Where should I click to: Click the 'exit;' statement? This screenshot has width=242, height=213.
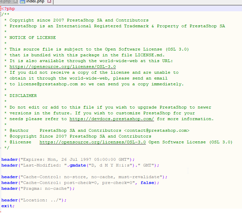pyautogui.click(x=8, y=206)
